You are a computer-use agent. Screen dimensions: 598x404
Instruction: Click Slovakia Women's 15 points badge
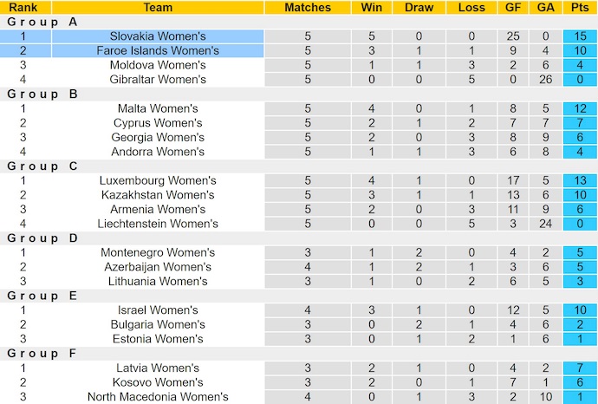click(576, 36)
